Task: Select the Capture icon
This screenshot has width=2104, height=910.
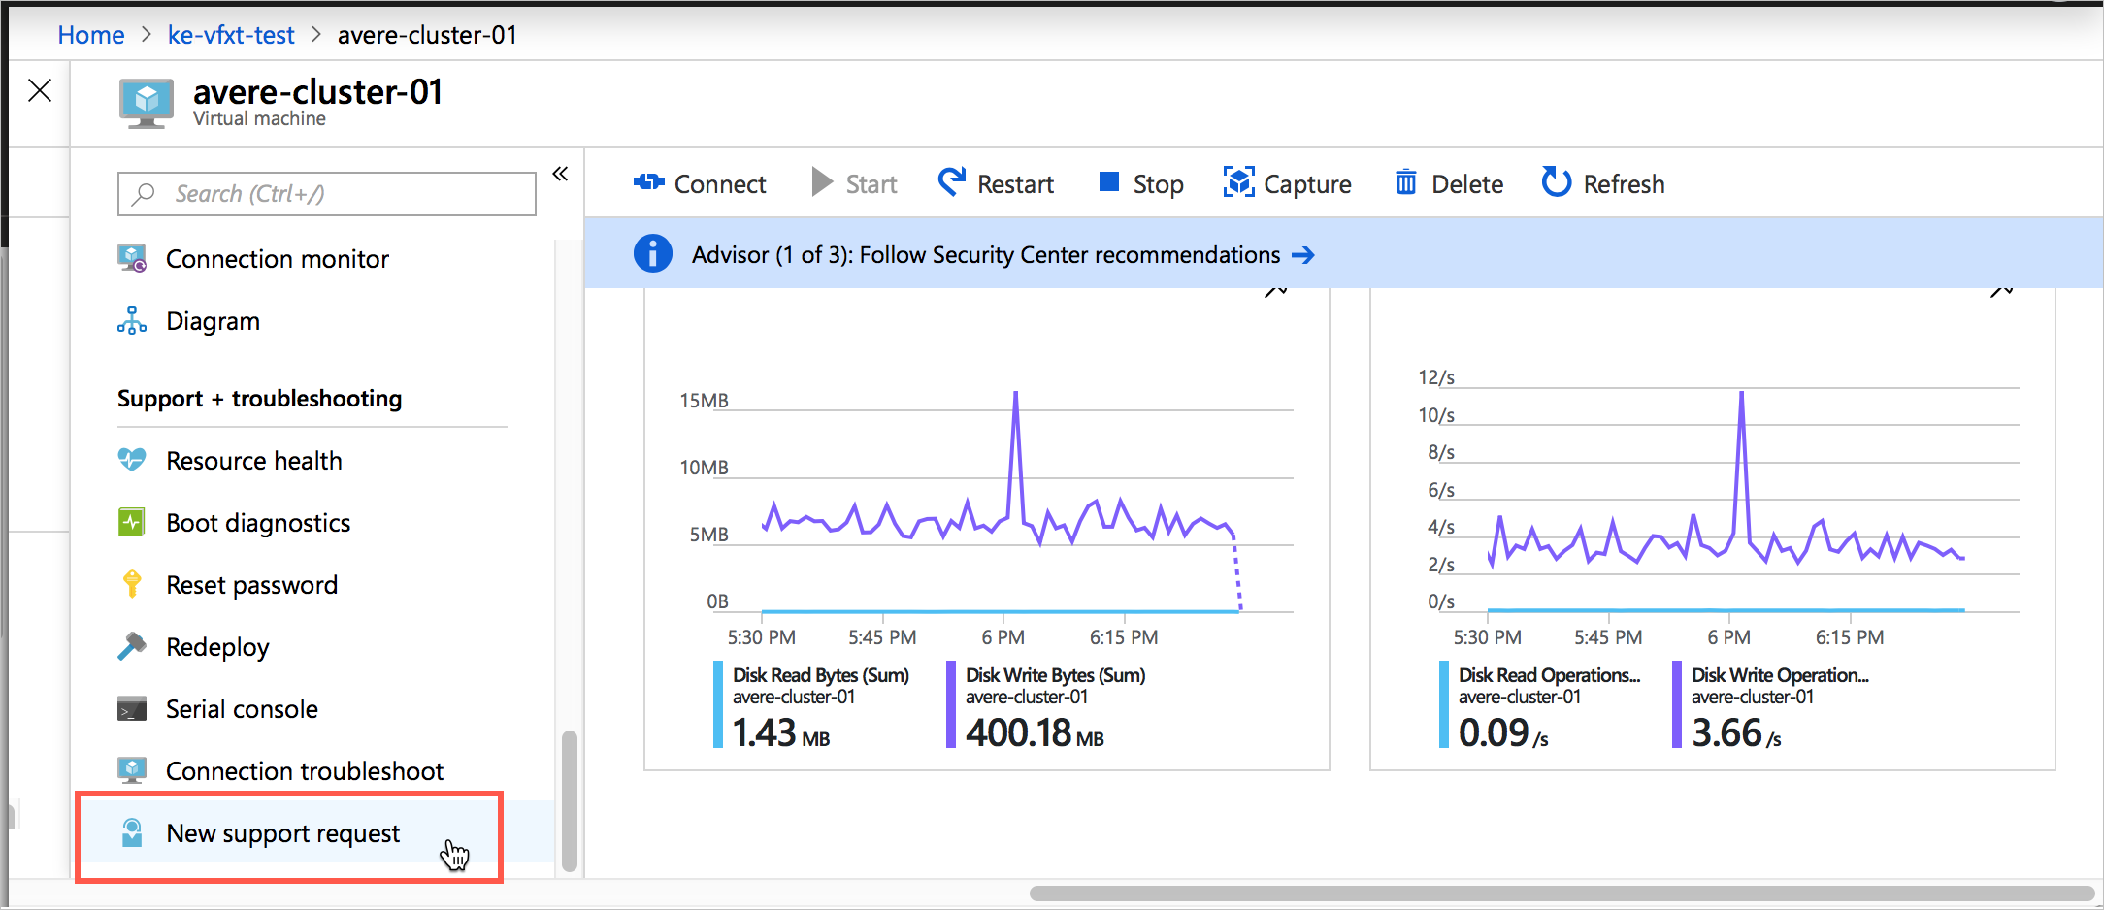Action: coord(1288,182)
